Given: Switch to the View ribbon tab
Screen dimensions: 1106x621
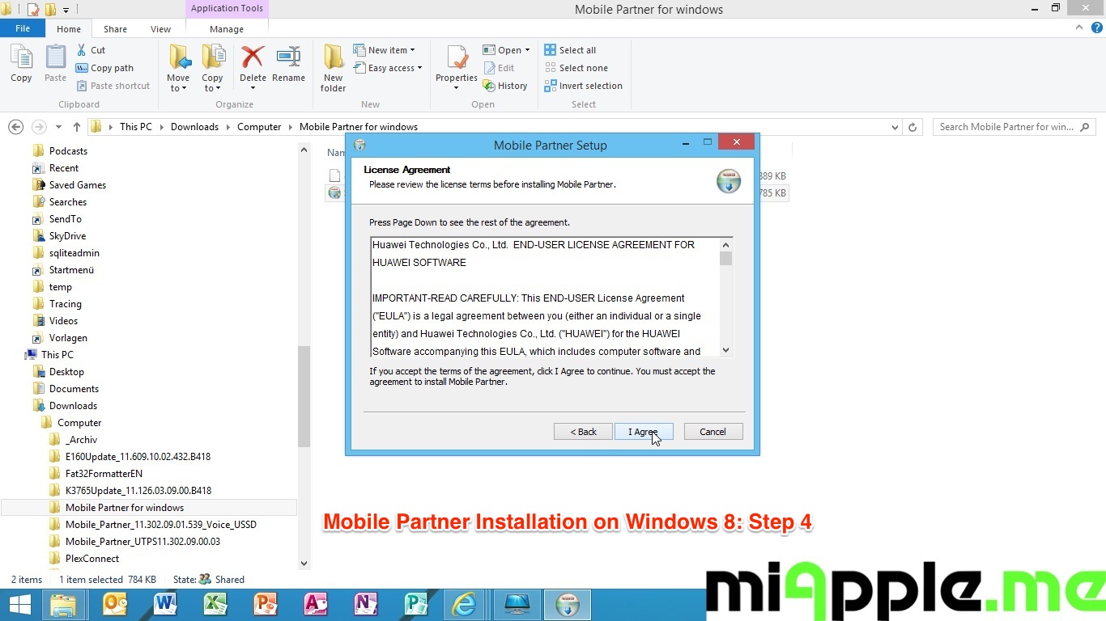Looking at the screenshot, I should tap(160, 29).
